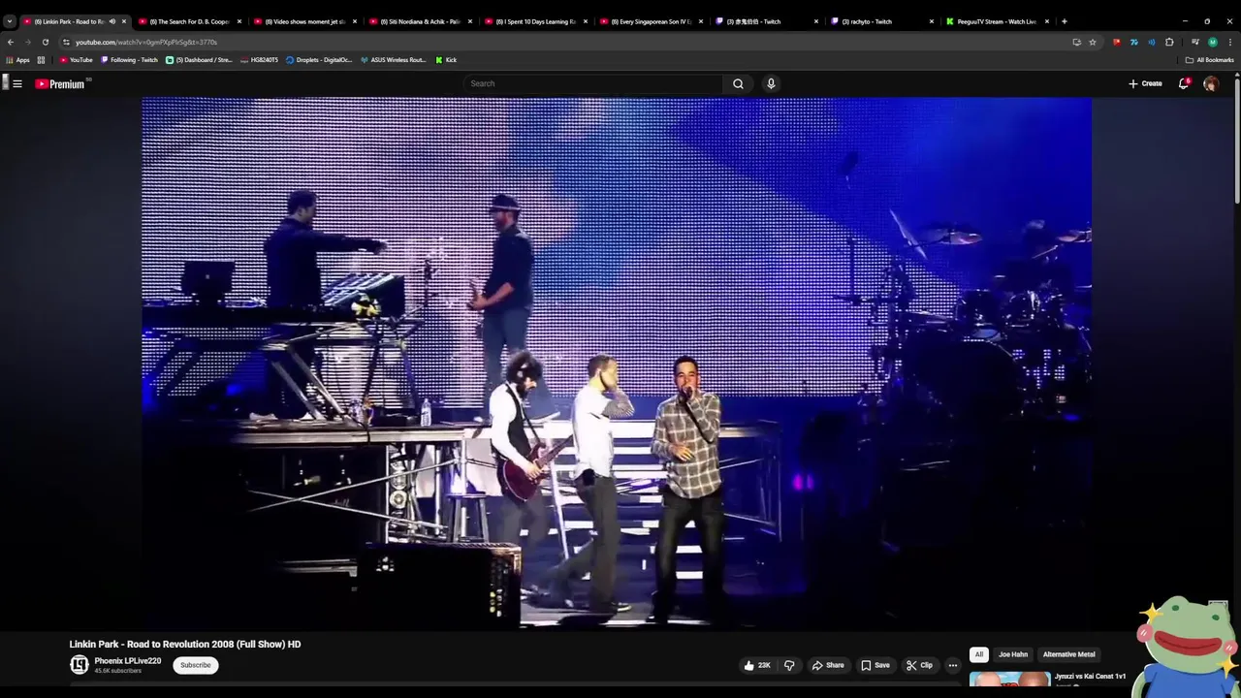Open the ASUS Wireless Rout... bookmark

393,60
